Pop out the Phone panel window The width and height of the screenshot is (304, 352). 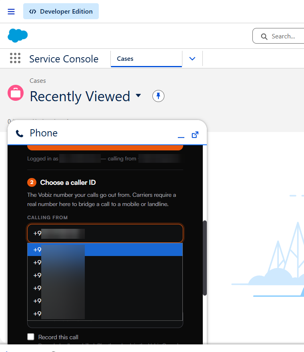[x=195, y=135]
